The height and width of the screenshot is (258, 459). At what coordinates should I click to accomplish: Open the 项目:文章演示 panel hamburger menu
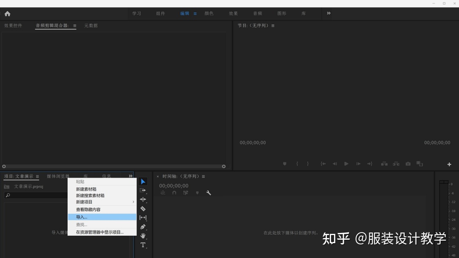(37, 176)
